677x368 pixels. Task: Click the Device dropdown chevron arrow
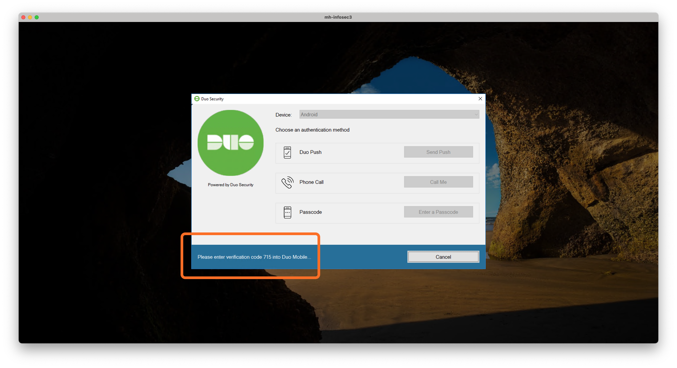point(476,115)
